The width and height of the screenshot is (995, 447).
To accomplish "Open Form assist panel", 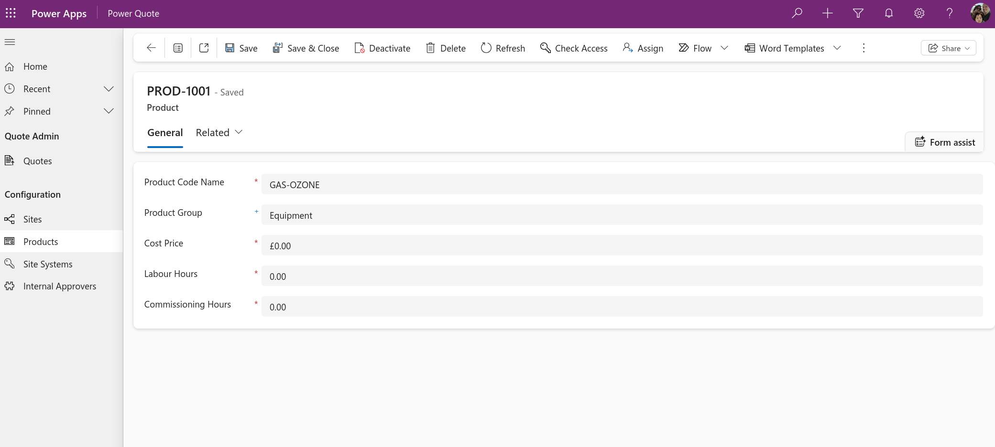I will tap(944, 142).
